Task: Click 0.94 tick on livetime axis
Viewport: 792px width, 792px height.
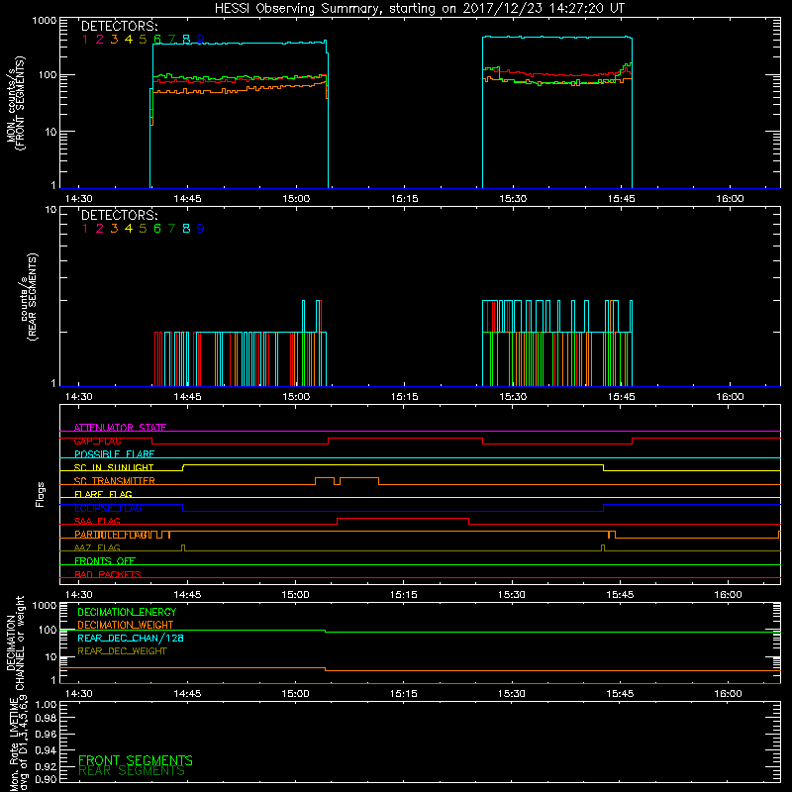Action: click(x=46, y=750)
